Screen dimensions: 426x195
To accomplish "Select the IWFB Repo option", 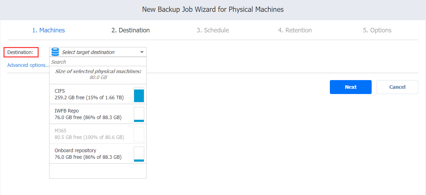I will click(98, 114).
